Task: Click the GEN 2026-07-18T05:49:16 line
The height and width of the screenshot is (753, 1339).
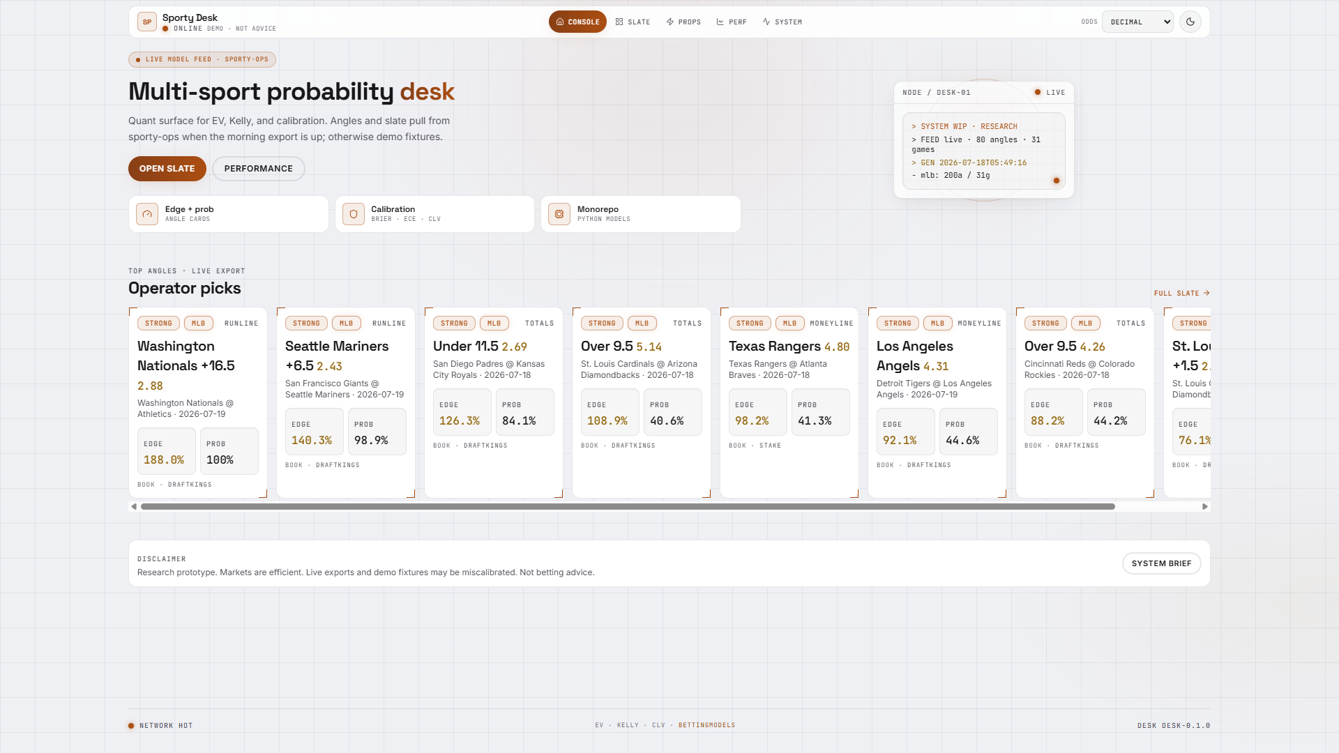Action: point(969,163)
